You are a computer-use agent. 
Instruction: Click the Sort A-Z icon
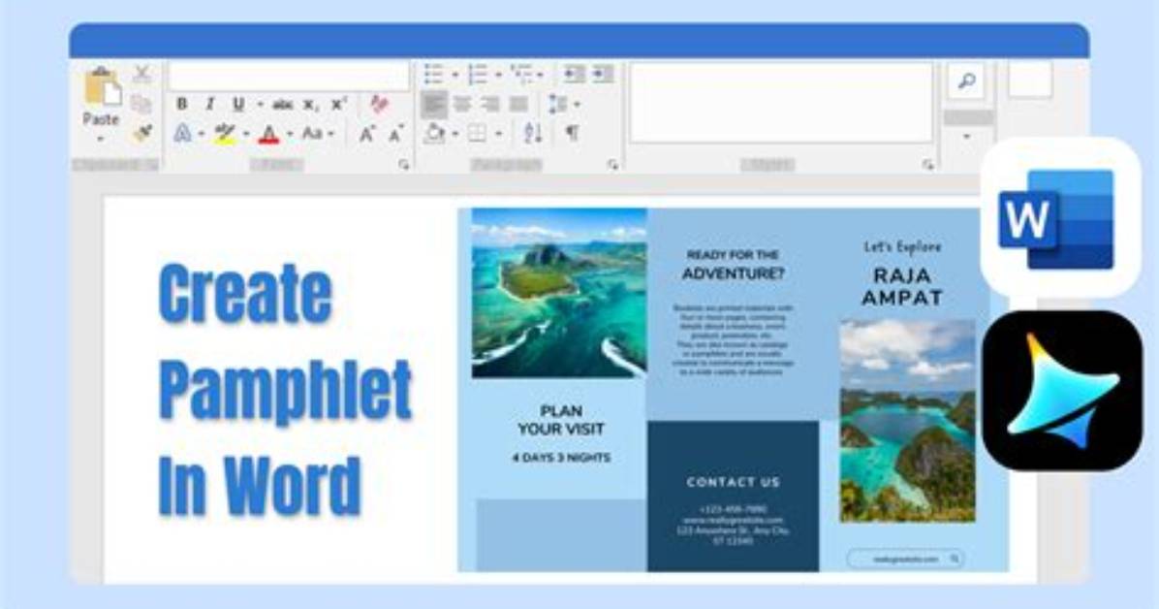tap(533, 134)
